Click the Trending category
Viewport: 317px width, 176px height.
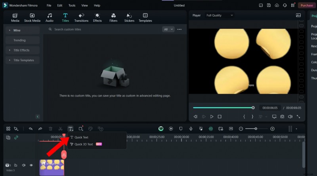point(20,40)
